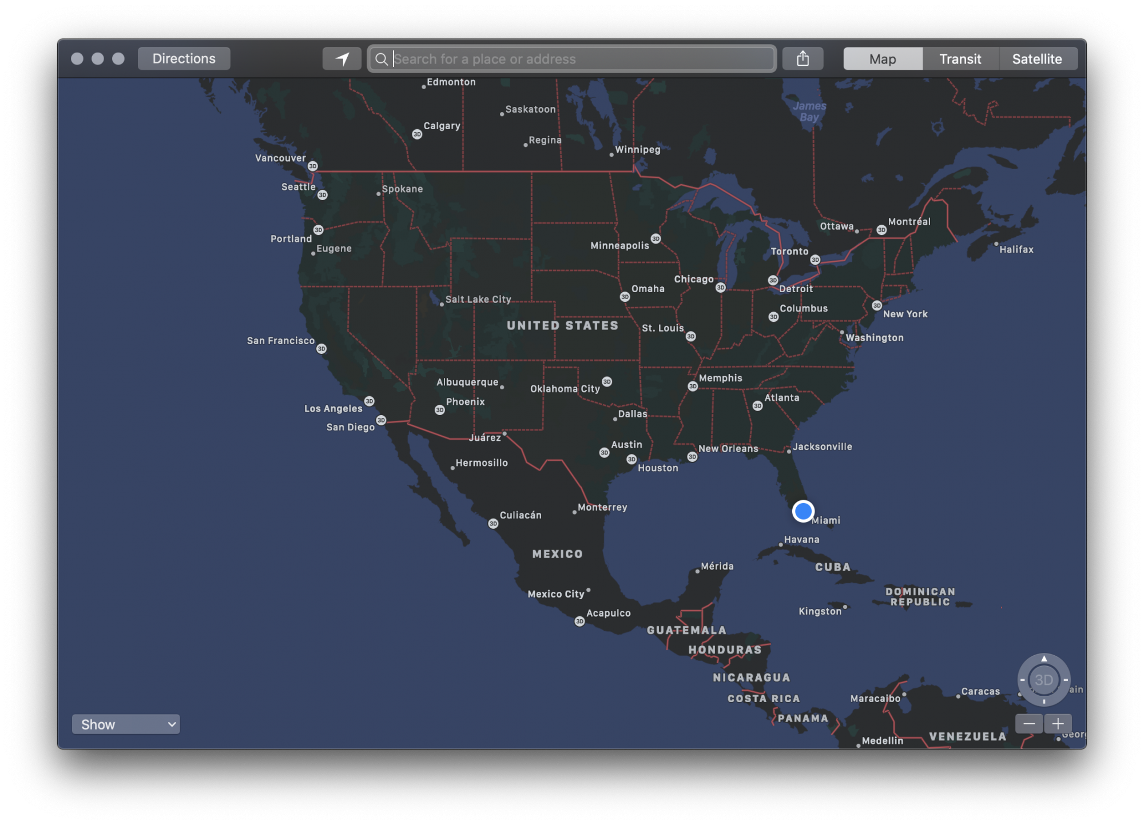1144x825 pixels.
Task: Switch to Map view tab
Action: tap(883, 59)
